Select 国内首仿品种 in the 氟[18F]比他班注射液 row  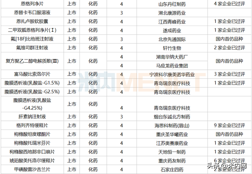229,39
